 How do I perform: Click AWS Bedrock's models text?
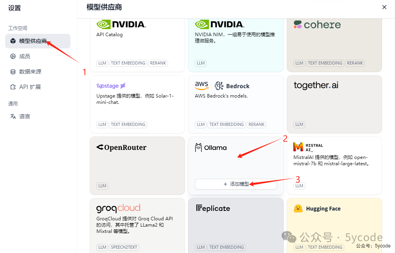click(221, 96)
